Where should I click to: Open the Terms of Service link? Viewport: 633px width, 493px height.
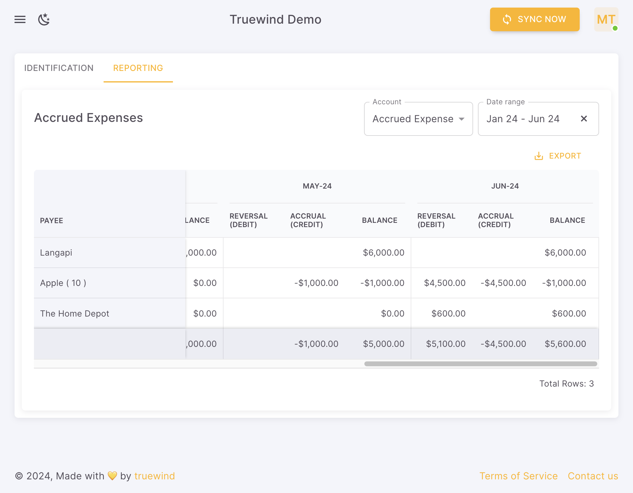(x=518, y=476)
